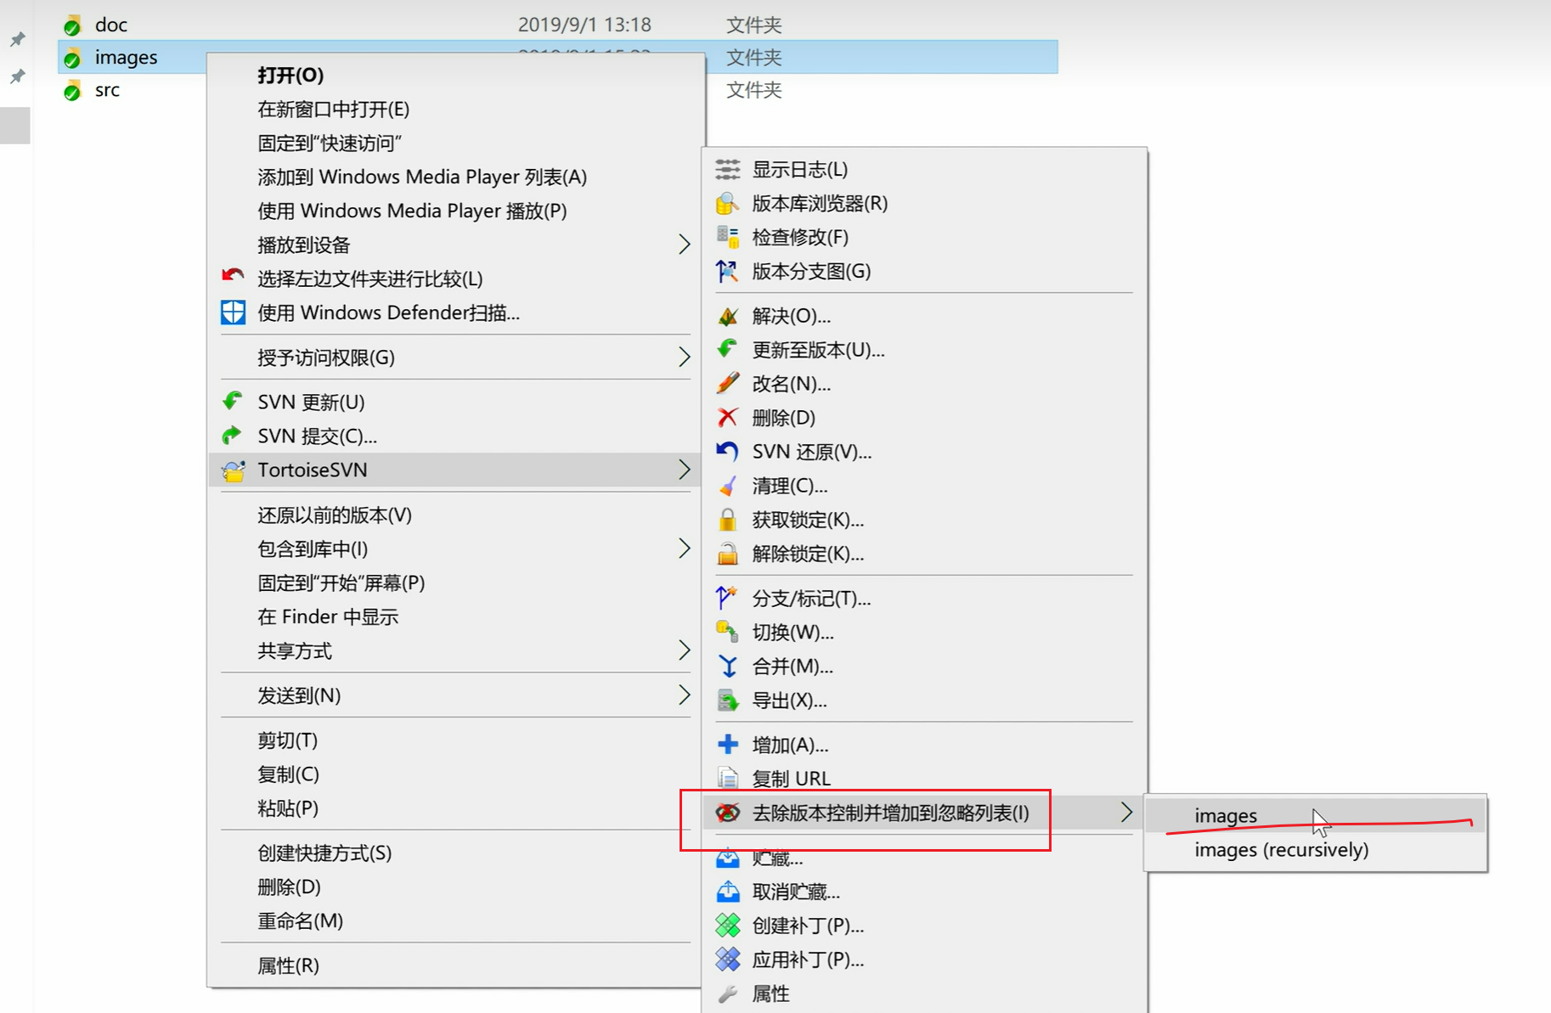The width and height of the screenshot is (1551, 1013).
Task: Click the 文件夹 type label for doc
Action: click(753, 25)
